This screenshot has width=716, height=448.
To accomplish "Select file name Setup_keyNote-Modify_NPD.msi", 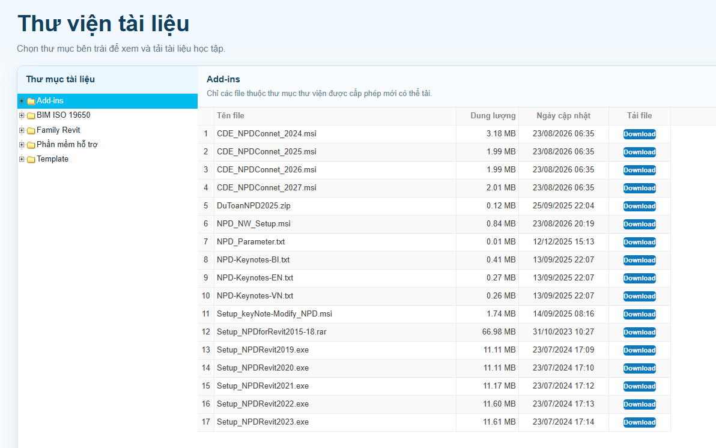I will [275, 313].
